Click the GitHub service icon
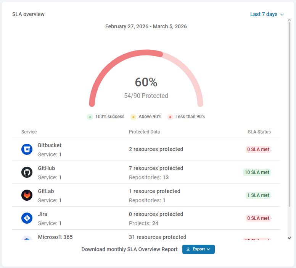Image resolution: width=296 pixels, height=268 pixels. click(27, 172)
